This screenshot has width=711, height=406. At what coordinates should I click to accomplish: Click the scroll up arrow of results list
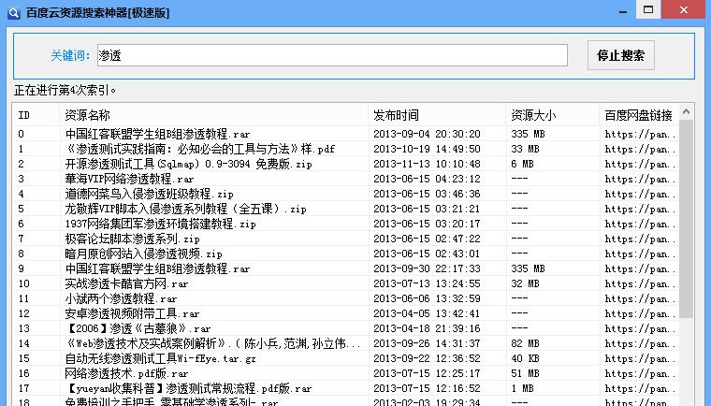pos(686,111)
